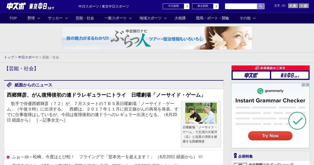Open the その他 menu
The image size is (314, 165).
pos(245,18)
